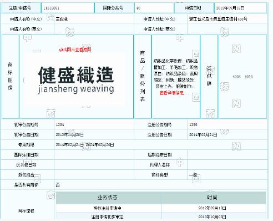
Task: Click the 时间 column header
Action: [214, 198]
